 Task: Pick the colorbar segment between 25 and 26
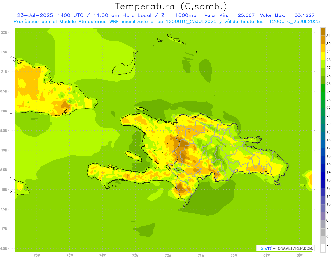click(x=323, y=80)
